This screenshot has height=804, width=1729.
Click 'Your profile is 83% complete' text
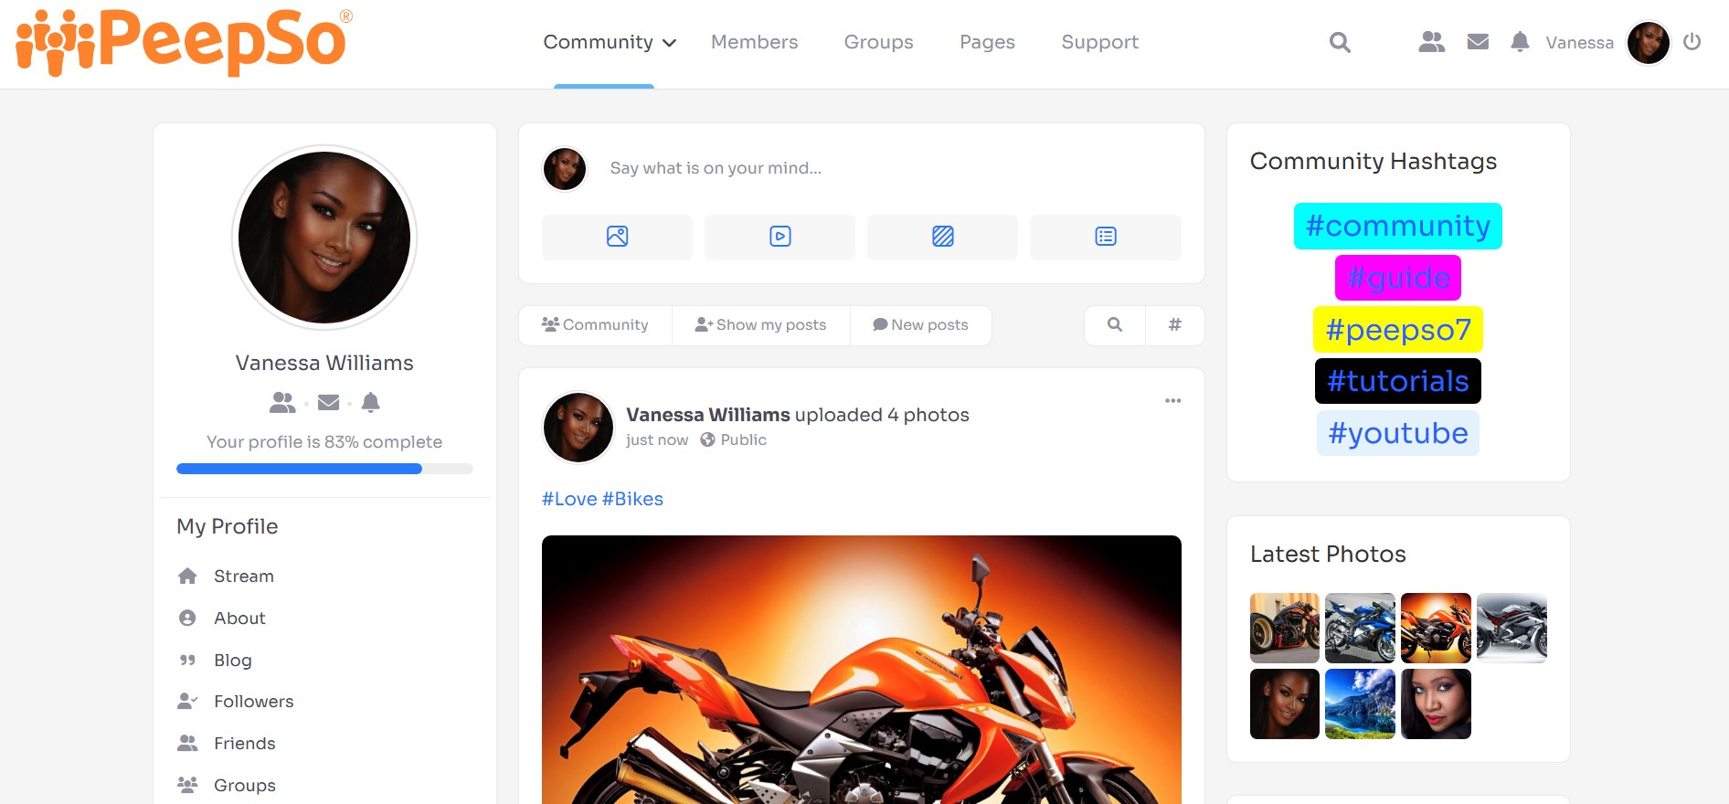coord(324,442)
